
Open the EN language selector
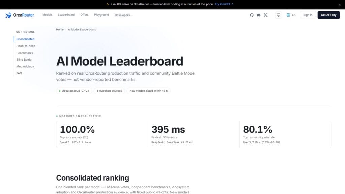click(291, 15)
